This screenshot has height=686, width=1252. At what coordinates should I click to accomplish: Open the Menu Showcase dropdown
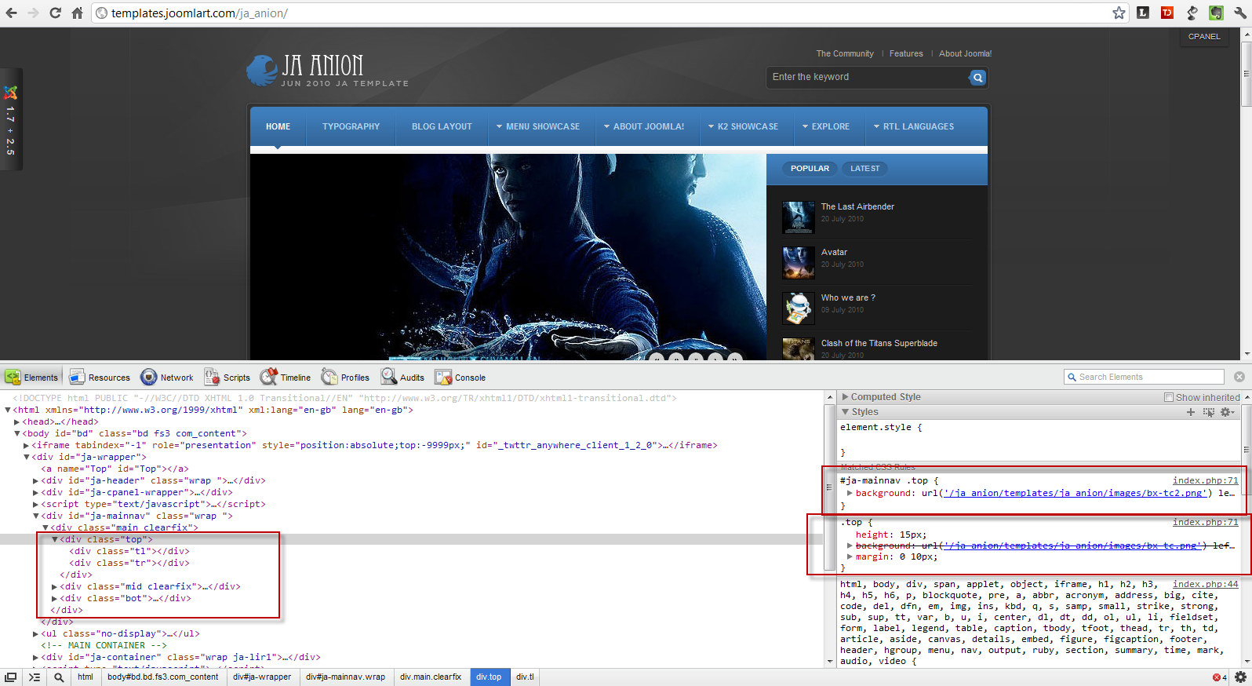pos(538,126)
